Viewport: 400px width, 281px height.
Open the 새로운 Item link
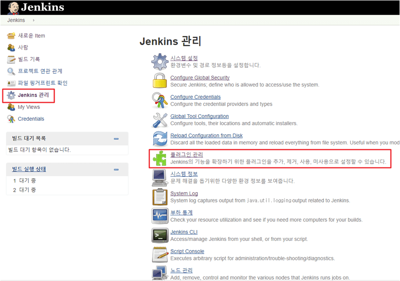click(31, 36)
